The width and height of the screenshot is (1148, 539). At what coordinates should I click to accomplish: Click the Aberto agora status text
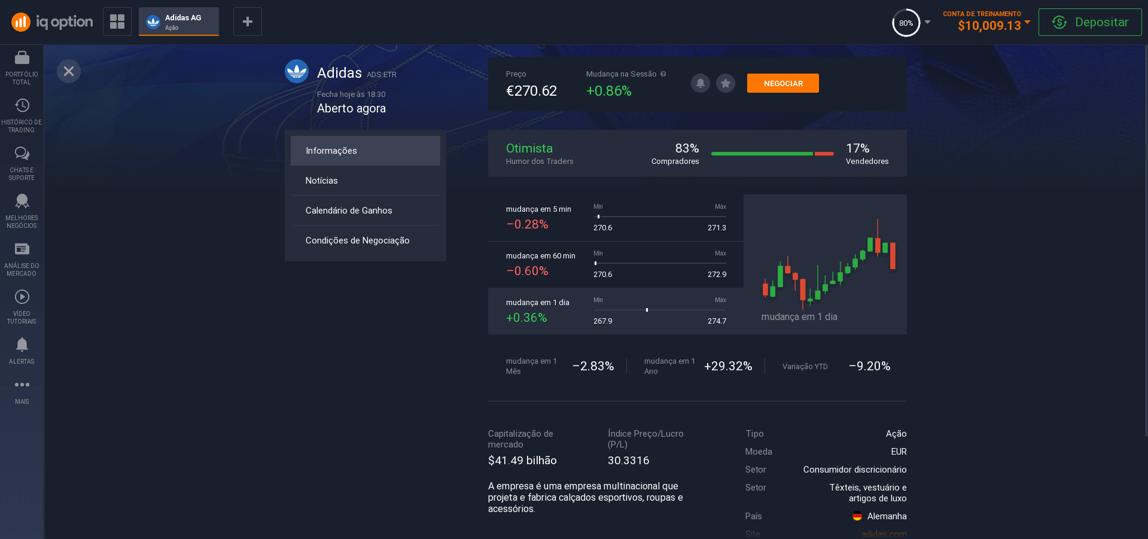[x=351, y=108]
